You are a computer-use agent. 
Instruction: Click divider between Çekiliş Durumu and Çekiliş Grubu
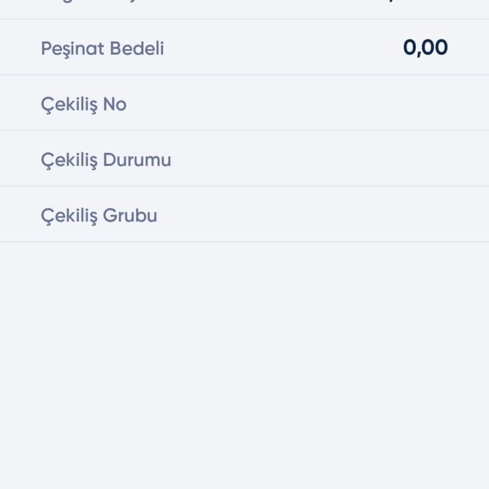pos(244,186)
